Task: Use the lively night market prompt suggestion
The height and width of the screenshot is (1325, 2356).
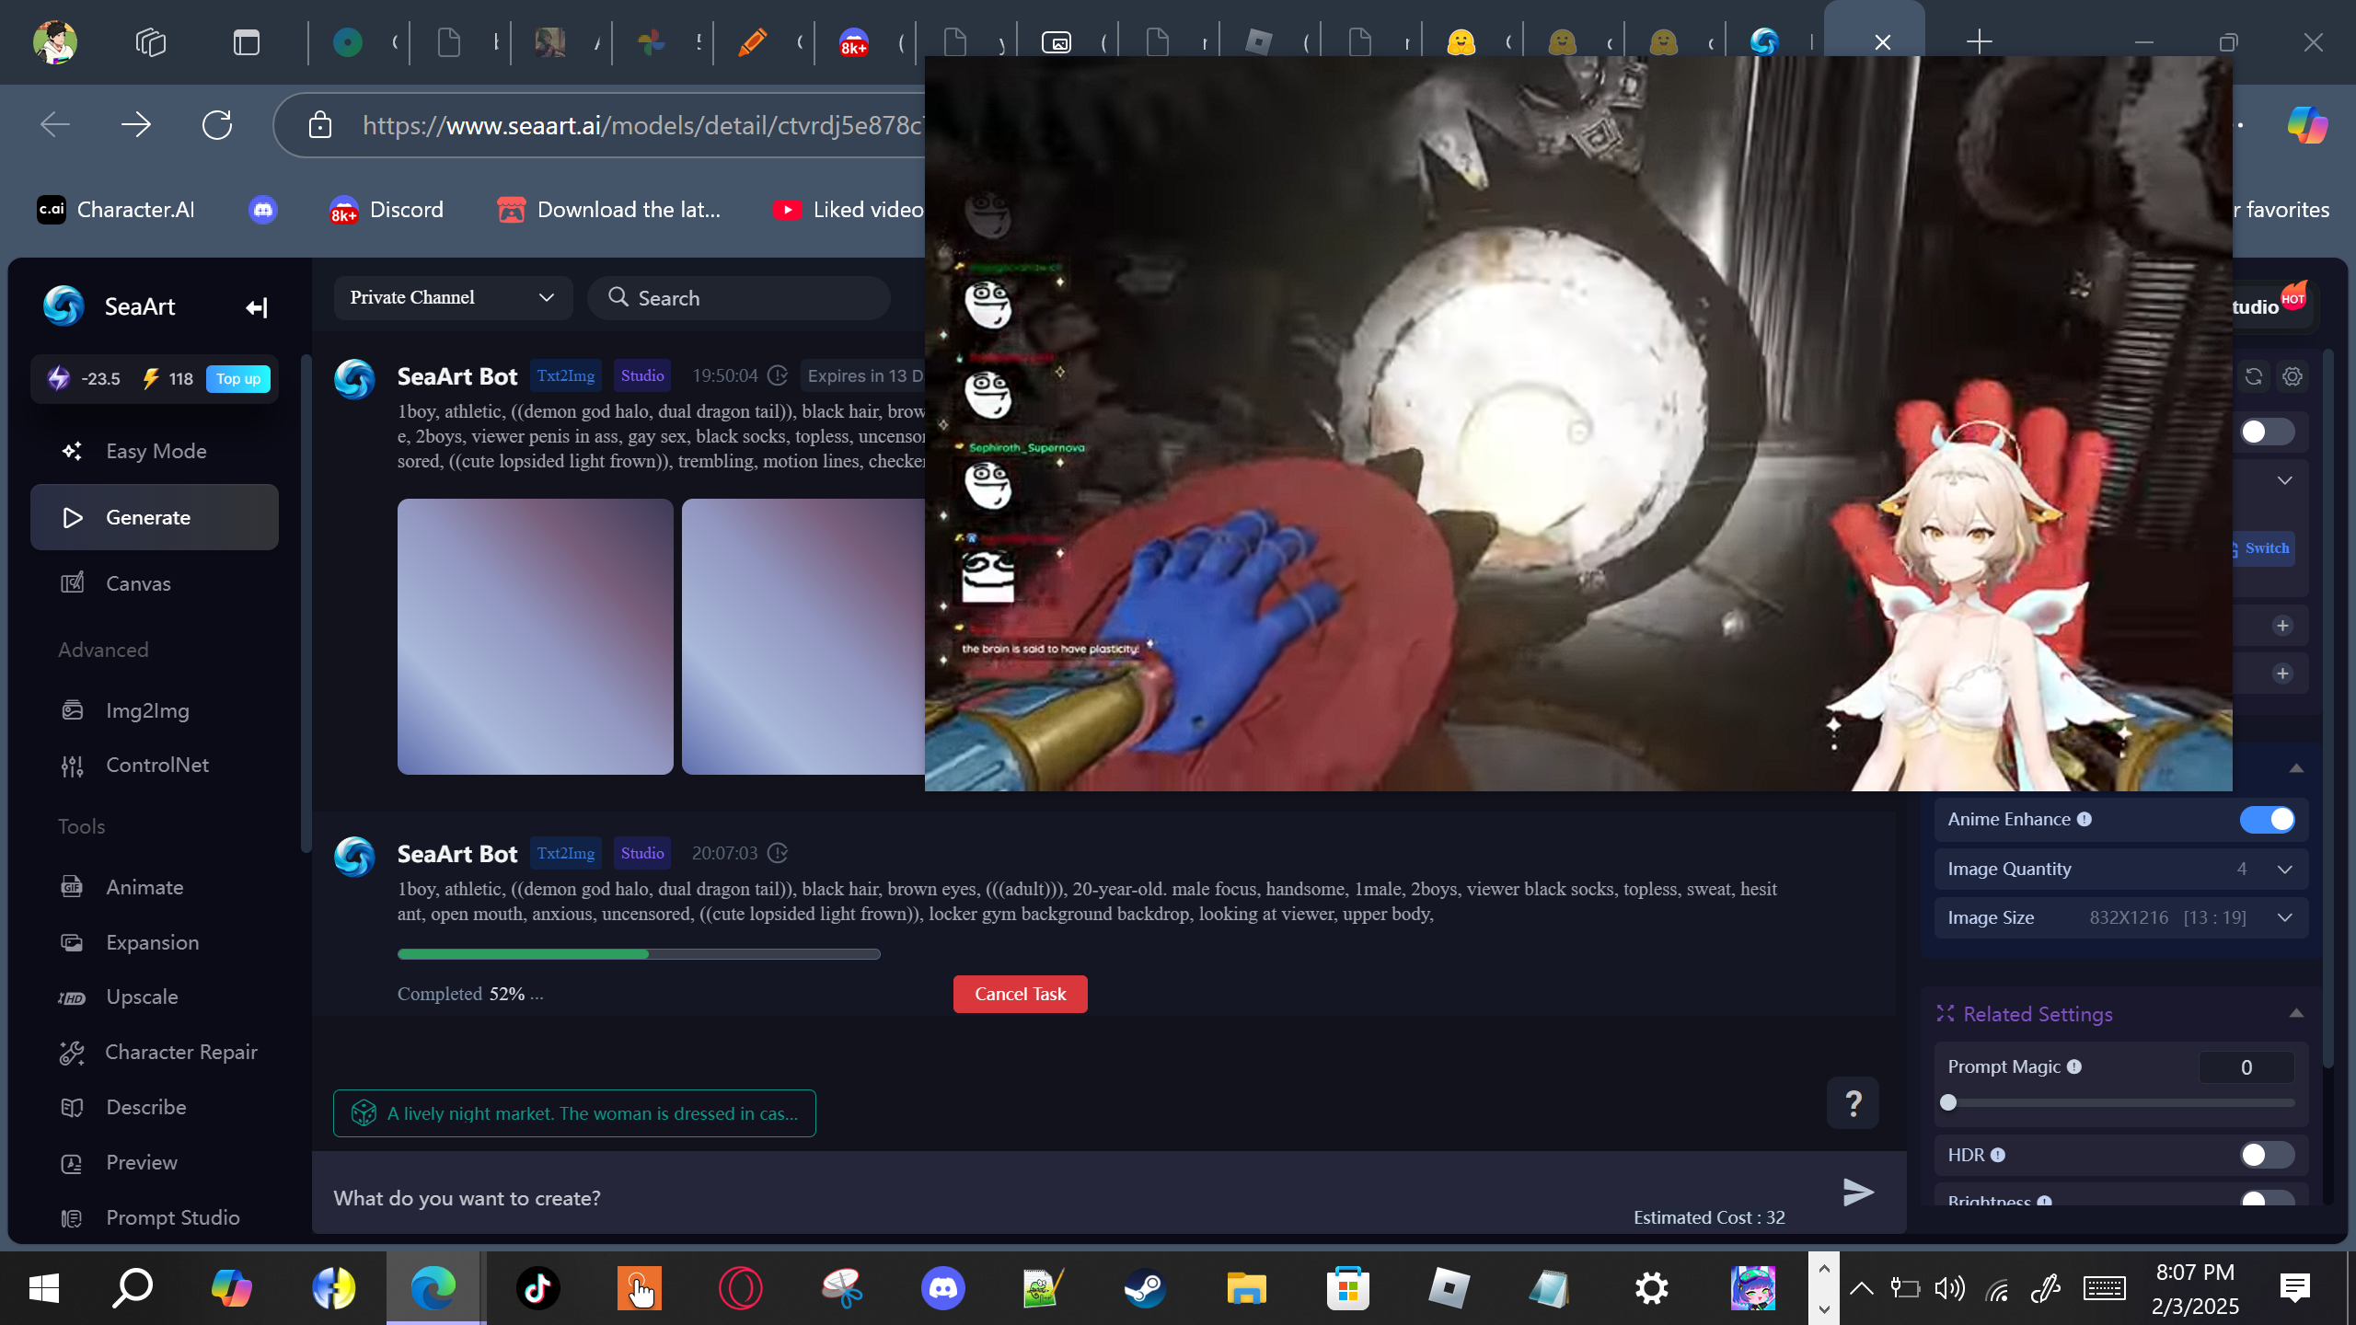Action: pos(574,1113)
